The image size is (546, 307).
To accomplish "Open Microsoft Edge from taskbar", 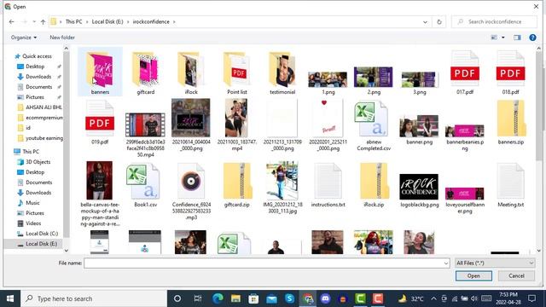I will (x=218, y=298).
